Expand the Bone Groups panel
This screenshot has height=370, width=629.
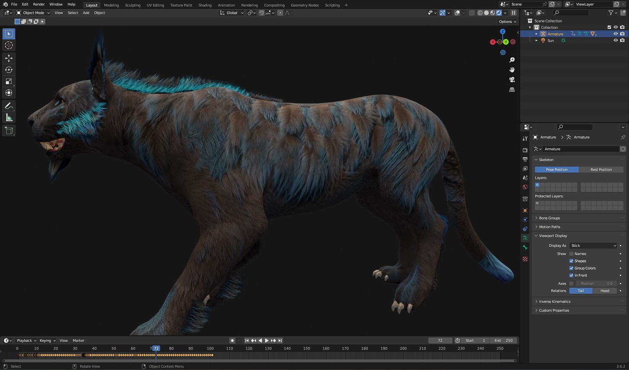549,218
